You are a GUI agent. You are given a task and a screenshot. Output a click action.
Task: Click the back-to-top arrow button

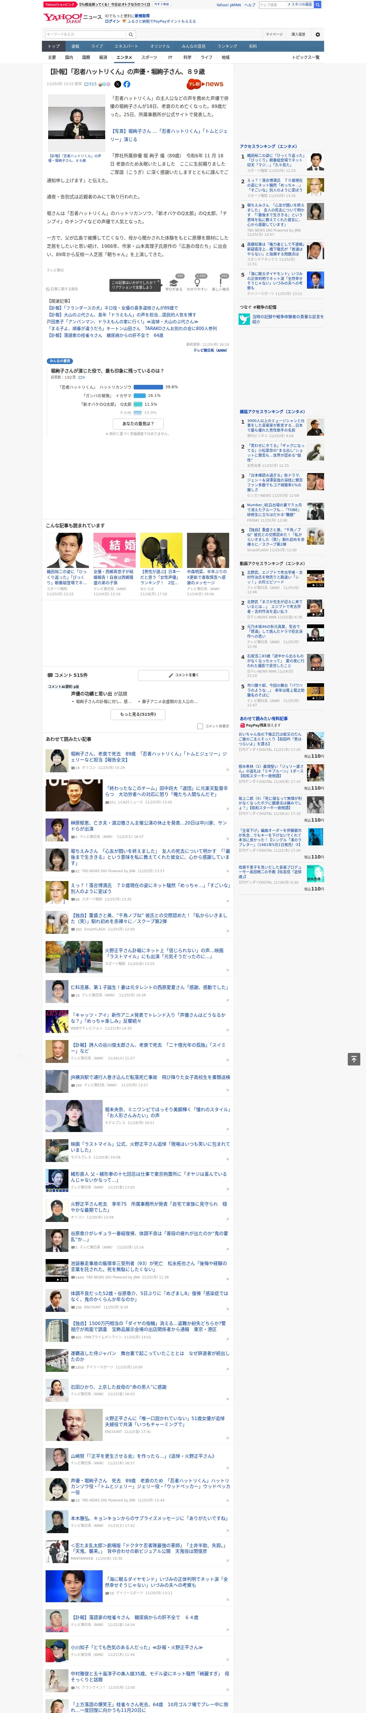[x=354, y=1059]
